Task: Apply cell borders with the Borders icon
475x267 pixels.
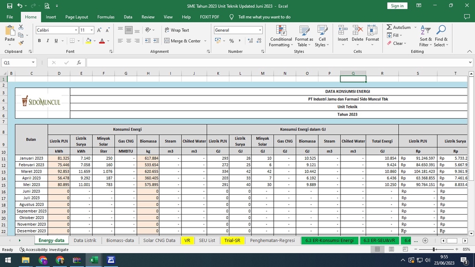Action: click(x=72, y=41)
